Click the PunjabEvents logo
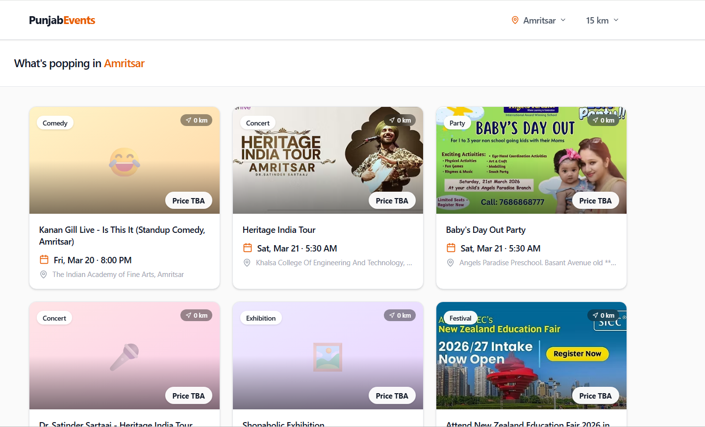 pyautogui.click(x=62, y=20)
